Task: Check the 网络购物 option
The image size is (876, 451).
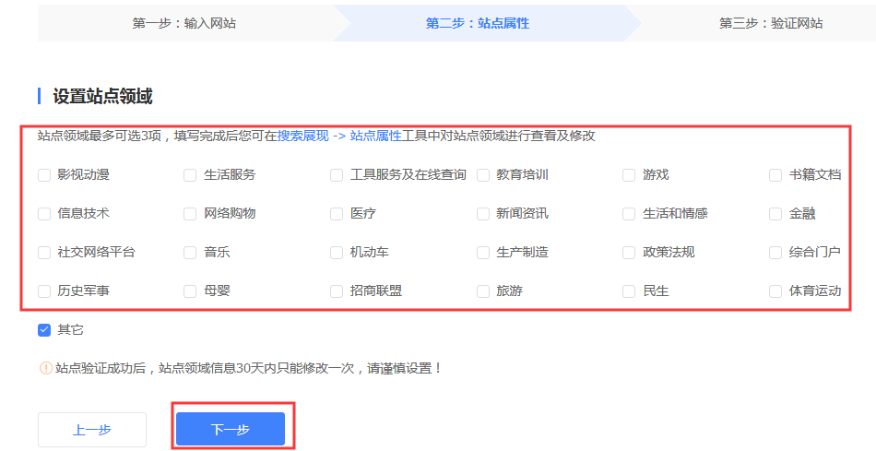Action: pyautogui.click(x=190, y=214)
